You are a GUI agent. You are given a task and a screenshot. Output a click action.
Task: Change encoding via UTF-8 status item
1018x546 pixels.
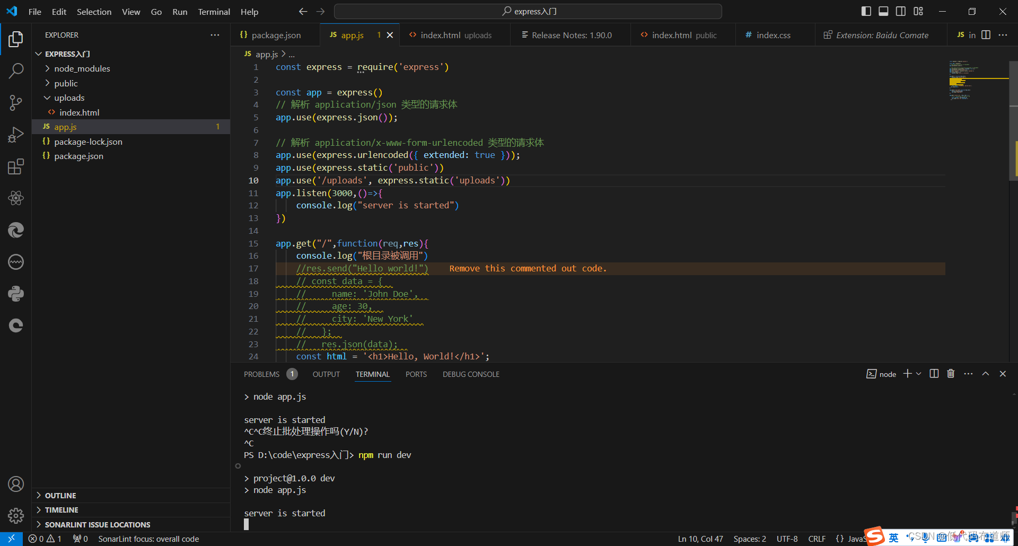tap(787, 539)
